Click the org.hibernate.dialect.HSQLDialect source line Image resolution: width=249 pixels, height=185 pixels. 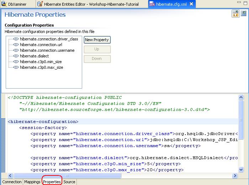pyautogui.click(x=134, y=158)
